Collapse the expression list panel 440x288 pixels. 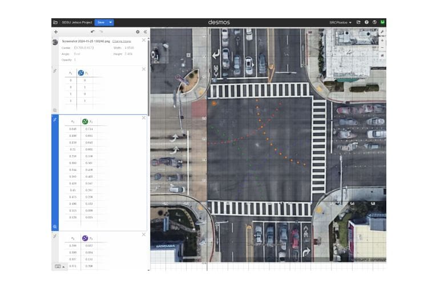click(x=145, y=32)
